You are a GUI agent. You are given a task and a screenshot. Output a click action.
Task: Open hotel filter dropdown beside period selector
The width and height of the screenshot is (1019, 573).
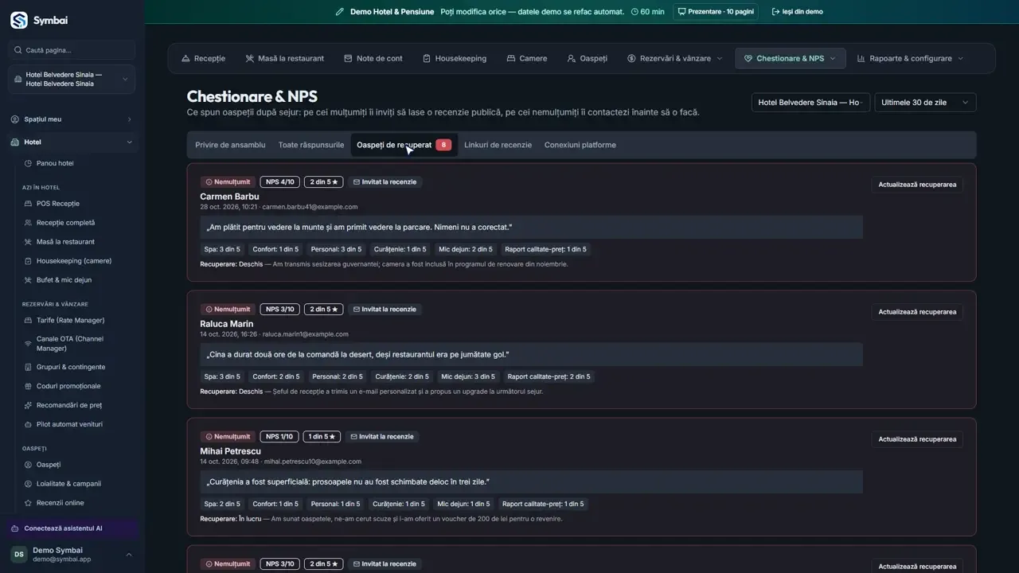(810, 103)
